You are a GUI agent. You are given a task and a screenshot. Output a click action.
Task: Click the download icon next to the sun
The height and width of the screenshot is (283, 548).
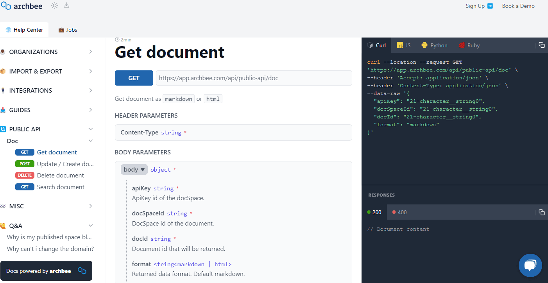click(x=66, y=6)
